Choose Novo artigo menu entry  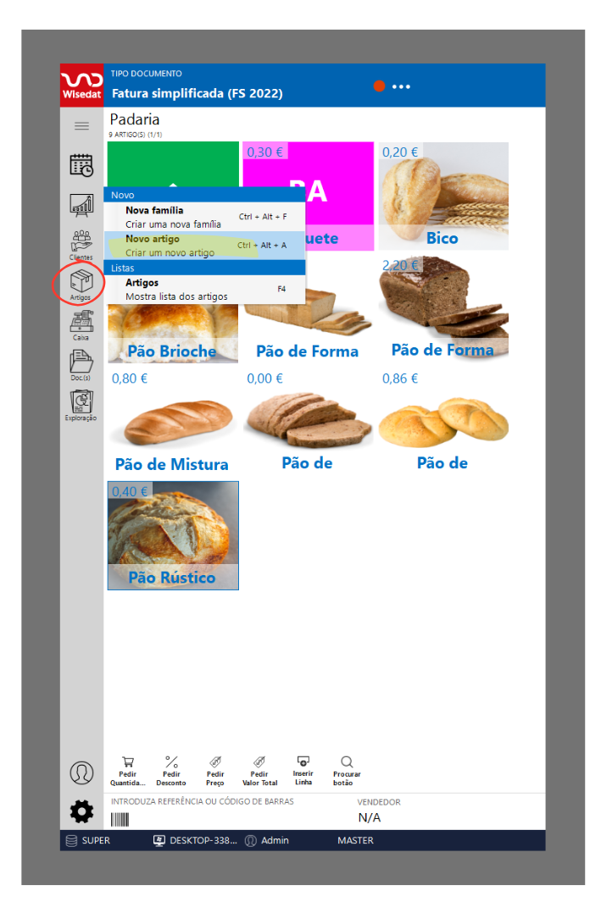click(x=204, y=245)
